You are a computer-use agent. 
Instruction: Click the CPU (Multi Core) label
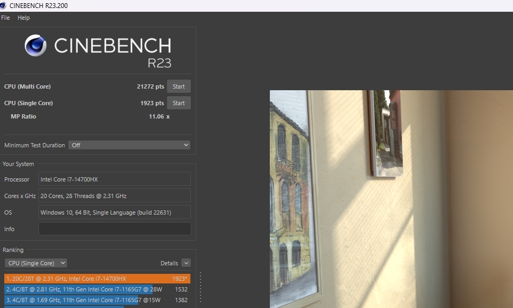[x=28, y=86]
